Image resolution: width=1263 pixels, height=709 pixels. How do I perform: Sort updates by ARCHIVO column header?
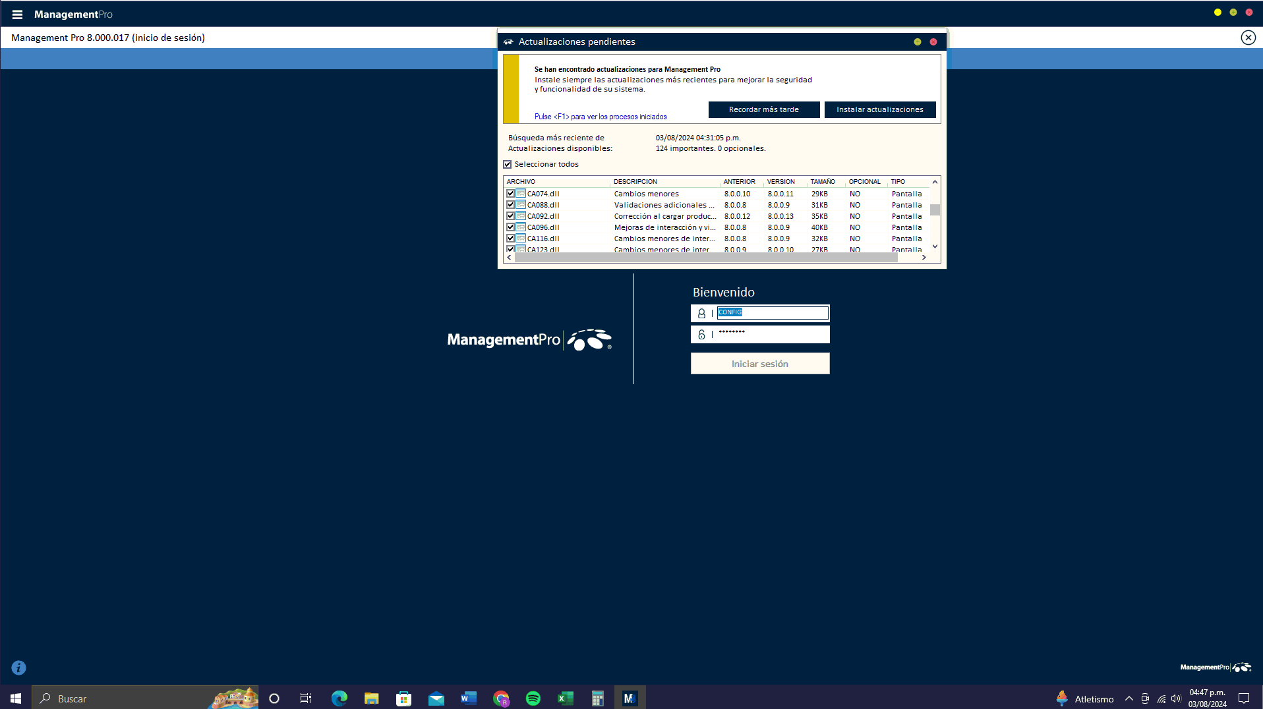point(521,182)
